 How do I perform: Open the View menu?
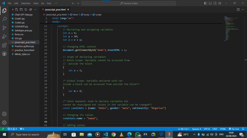(36, 3)
